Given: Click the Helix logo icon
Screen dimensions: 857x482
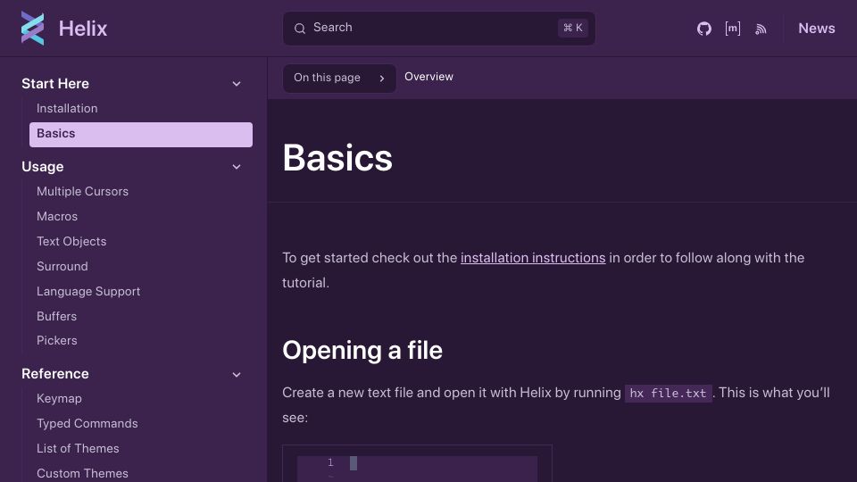Looking at the screenshot, I should click(33, 29).
